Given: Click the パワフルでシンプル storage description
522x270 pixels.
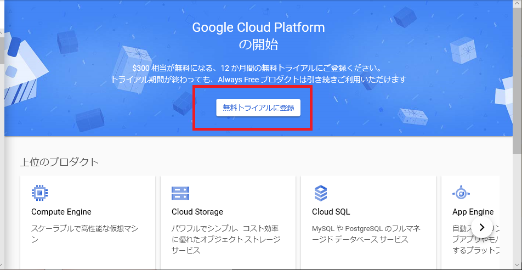Looking at the screenshot, I should pos(226,239).
